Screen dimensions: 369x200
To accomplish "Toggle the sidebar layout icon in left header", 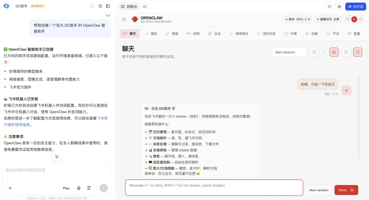I will tap(108, 6).
